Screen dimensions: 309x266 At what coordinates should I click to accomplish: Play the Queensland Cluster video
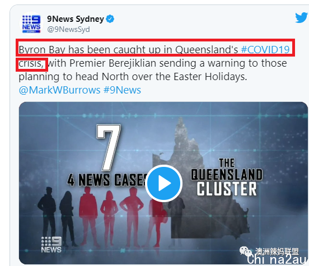pyautogui.click(x=164, y=183)
